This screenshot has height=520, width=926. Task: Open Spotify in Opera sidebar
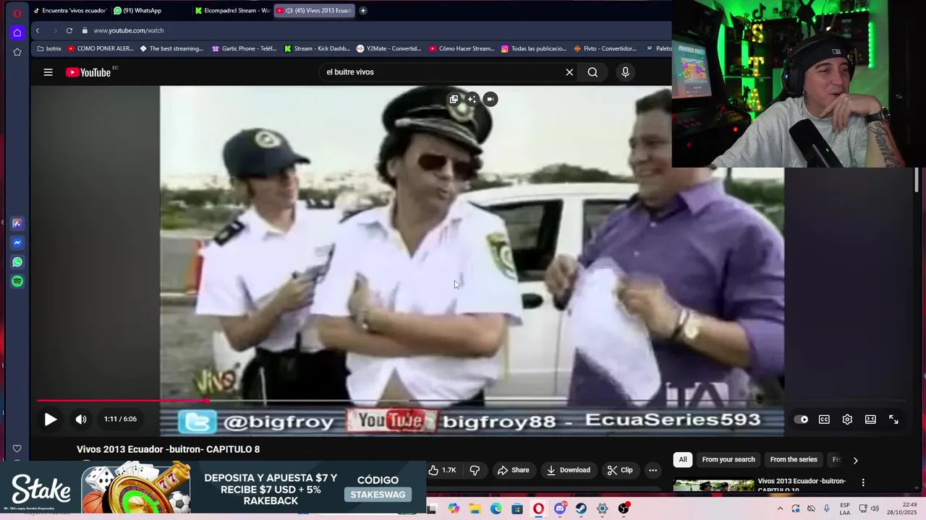coord(17,282)
